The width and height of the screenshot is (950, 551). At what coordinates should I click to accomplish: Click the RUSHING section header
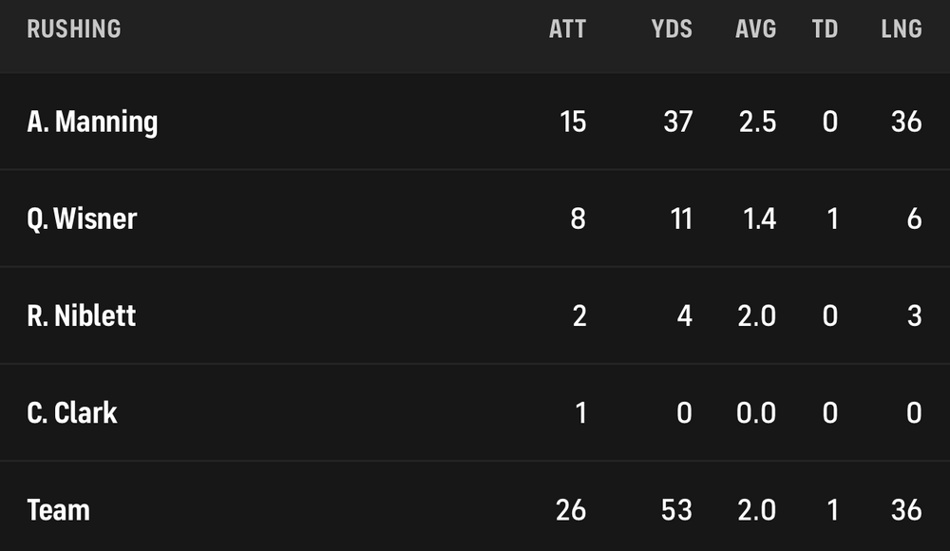74,28
